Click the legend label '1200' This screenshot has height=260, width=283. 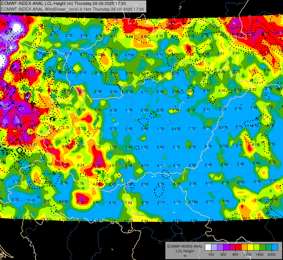247,255
